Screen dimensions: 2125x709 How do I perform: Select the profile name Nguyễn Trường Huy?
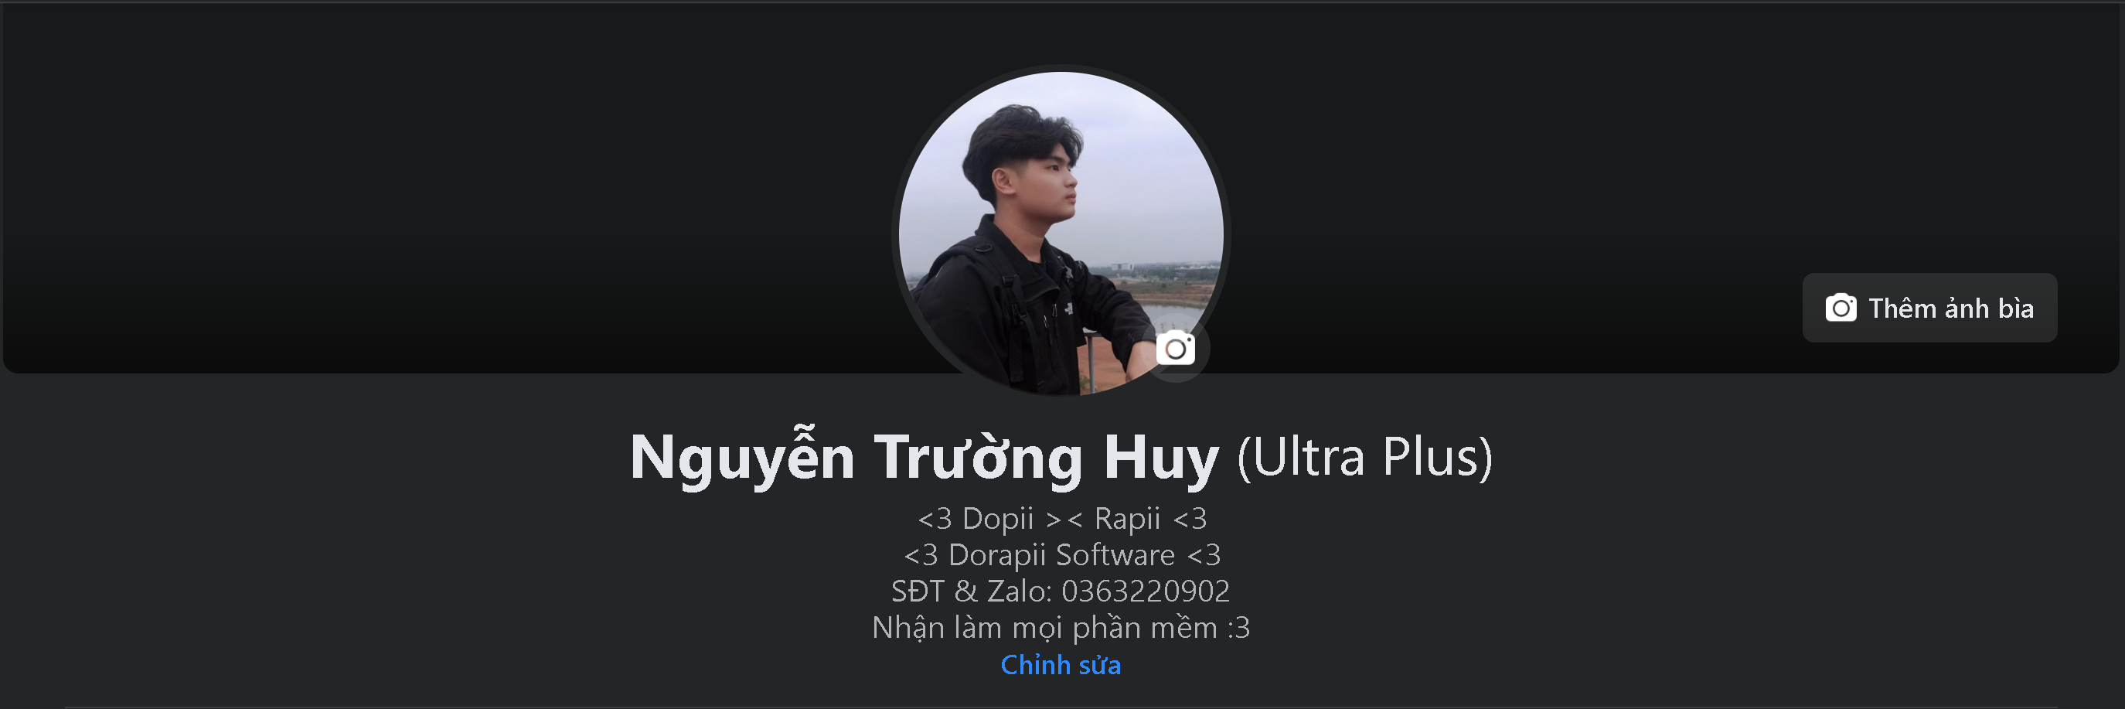[x=924, y=456]
